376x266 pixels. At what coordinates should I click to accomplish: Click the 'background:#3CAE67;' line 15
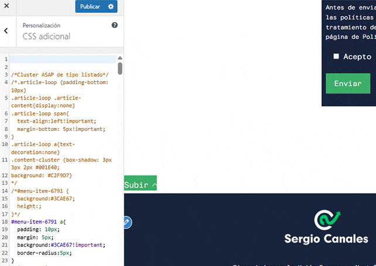[x=46, y=199]
